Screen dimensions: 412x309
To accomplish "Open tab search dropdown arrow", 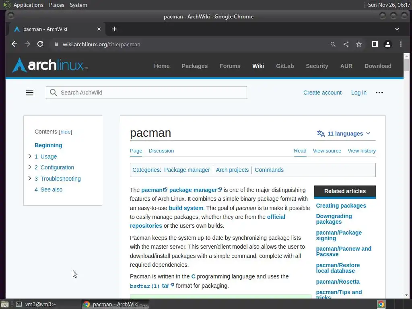I will click(x=397, y=29).
